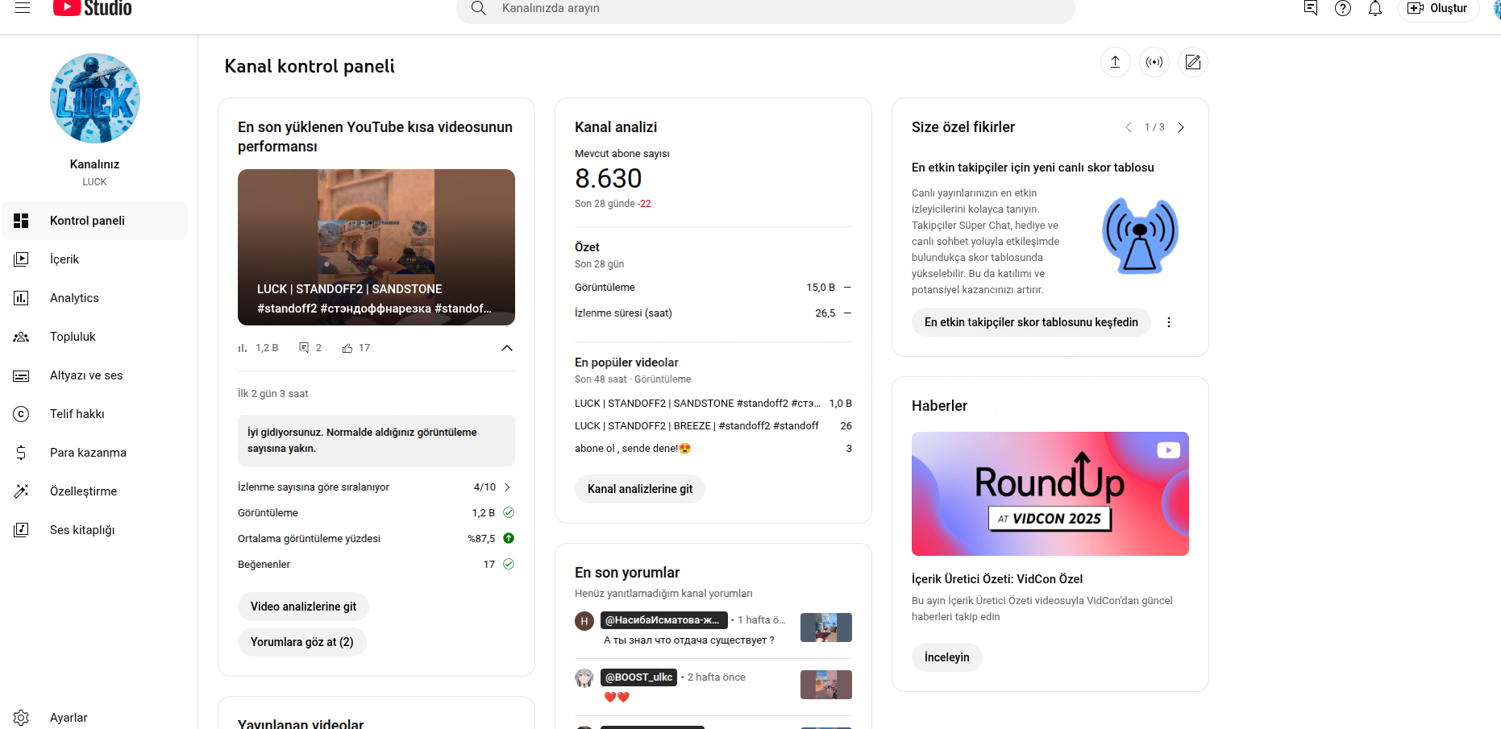Viewport: 1501px width, 729px height.
Task: Open the hamburger navigation menu
Action: click(x=23, y=8)
